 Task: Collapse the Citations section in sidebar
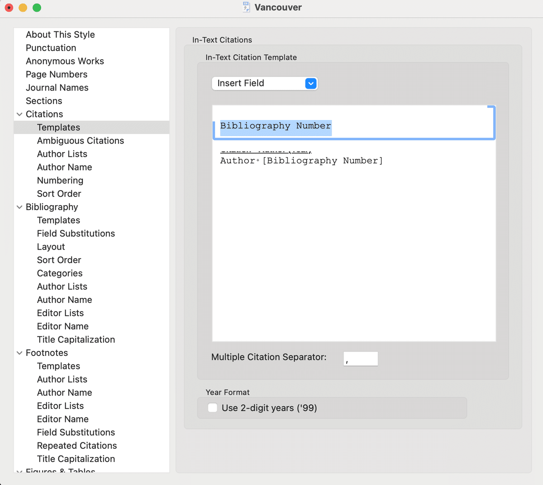point(19,114)
